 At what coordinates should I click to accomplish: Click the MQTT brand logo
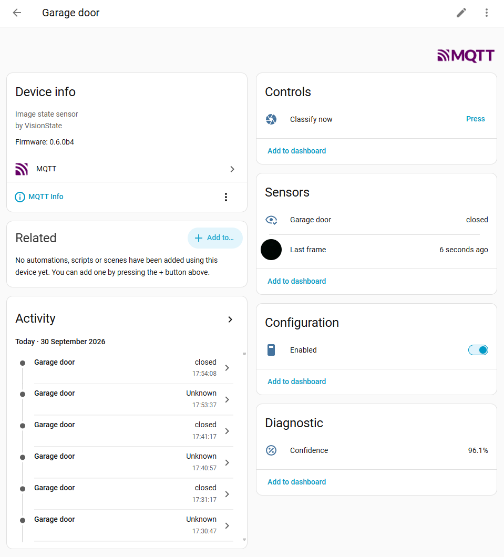pyautogui.click(x=466, y=56)
